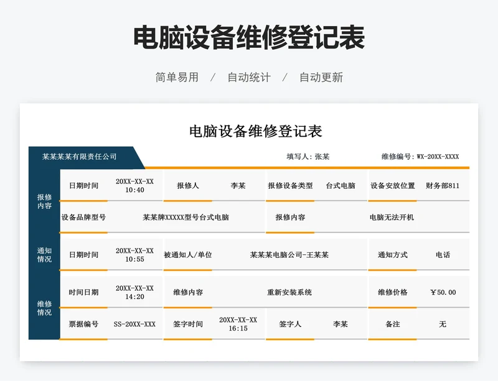Click the 时间日期 label cell
The width and height of the screenshot is (498, 381).
pos(83,292)
